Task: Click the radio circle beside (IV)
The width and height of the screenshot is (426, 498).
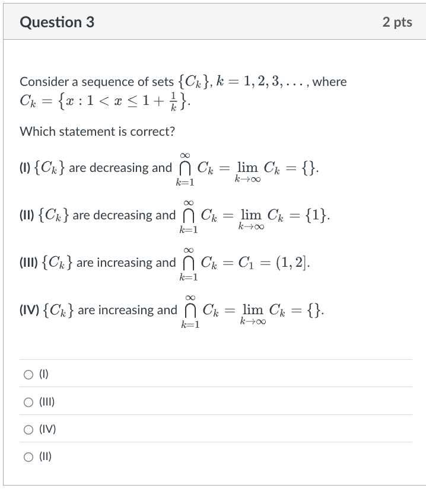Action: coord(28,429)
